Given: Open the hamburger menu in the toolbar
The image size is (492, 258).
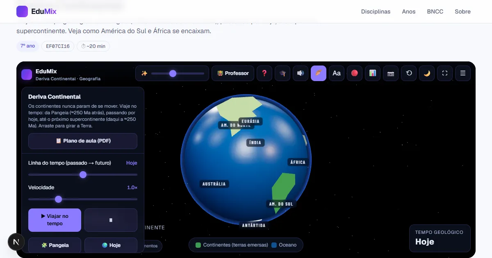Looking at the screenshot, I should (463, 73).
